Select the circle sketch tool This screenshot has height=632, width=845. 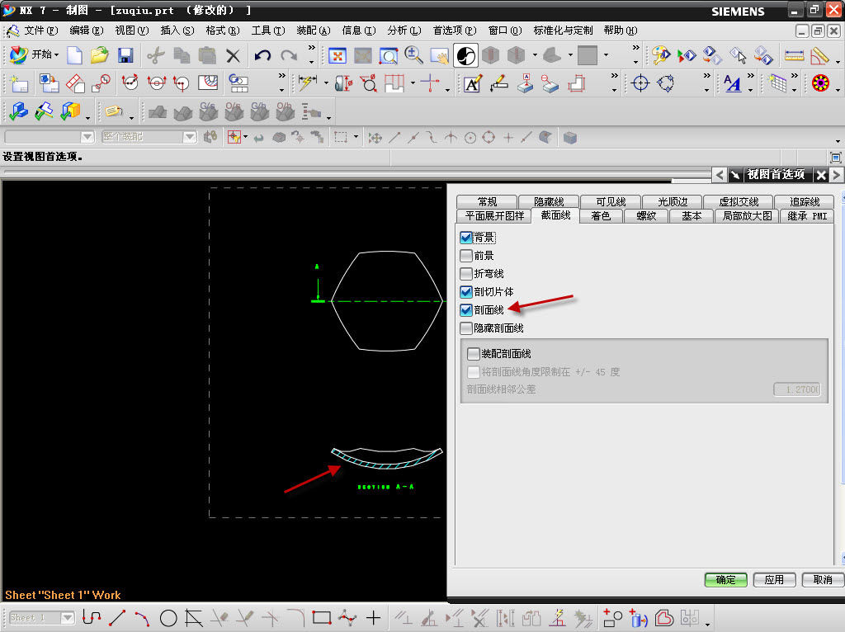click(168, 618)
